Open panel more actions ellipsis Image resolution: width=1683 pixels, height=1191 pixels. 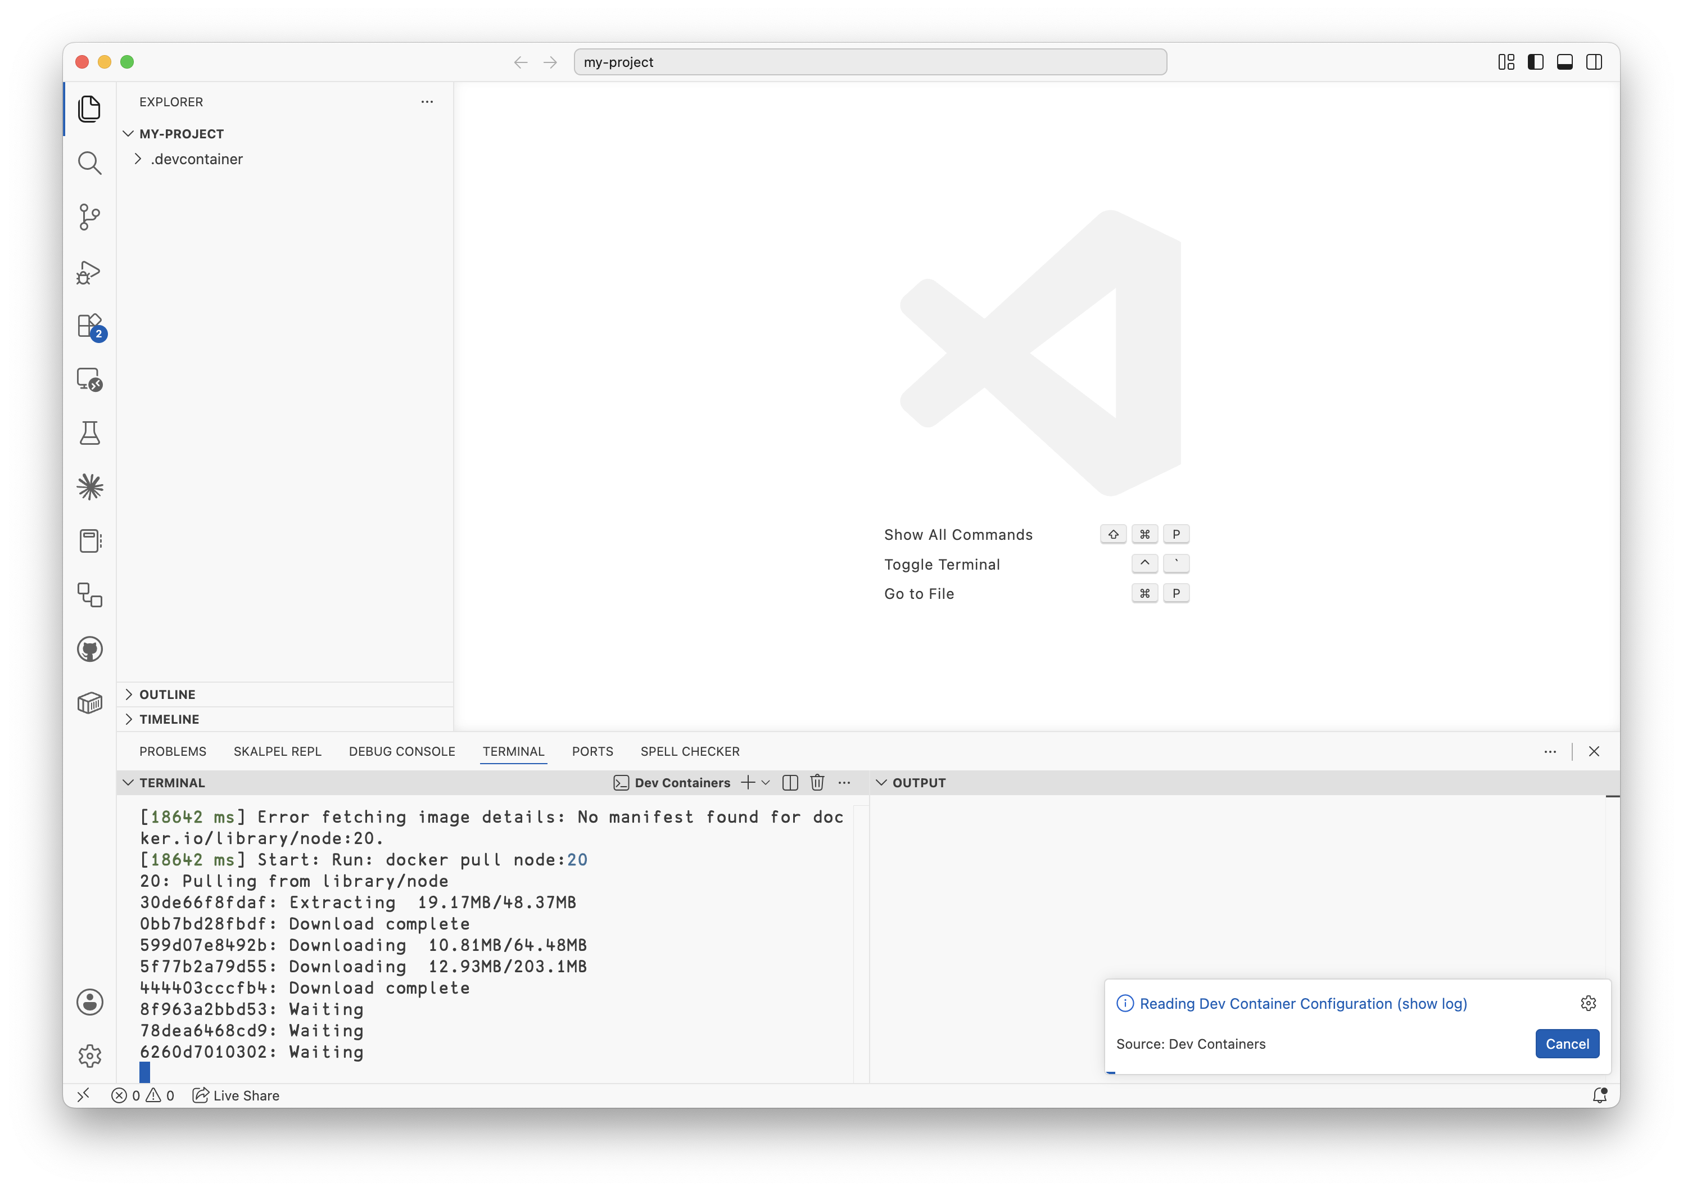(1550, 752)
